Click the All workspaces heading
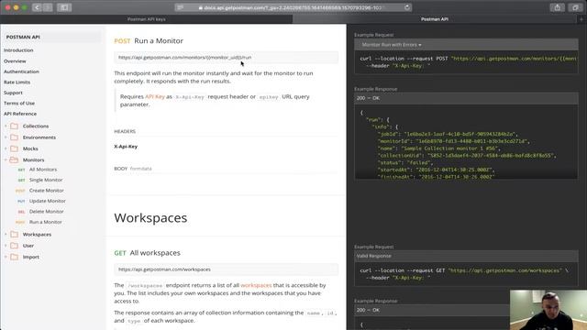The width and height of the screenshot is (587, 330). click(155, 253)
